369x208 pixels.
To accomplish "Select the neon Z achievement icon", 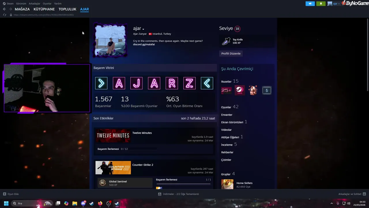I will tap(189, 83).
